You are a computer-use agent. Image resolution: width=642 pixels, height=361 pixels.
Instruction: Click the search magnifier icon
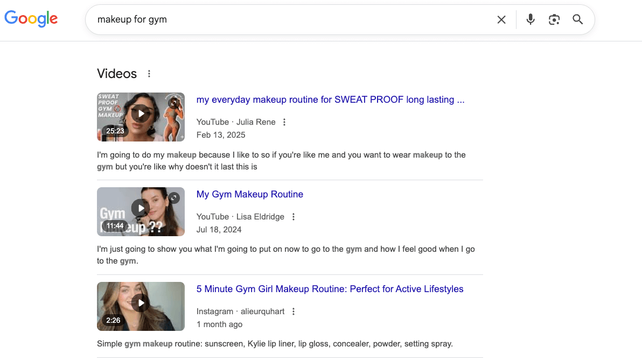[577, 19]
